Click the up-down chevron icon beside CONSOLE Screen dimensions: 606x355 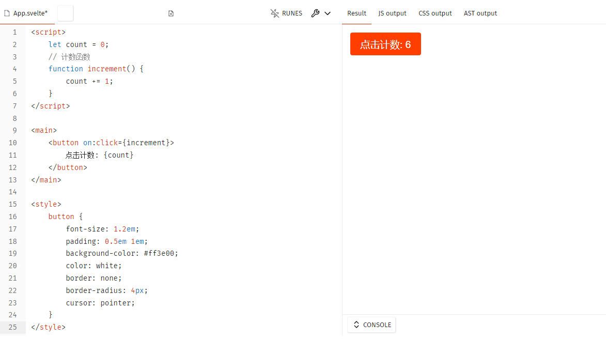[x=356, y=325]
